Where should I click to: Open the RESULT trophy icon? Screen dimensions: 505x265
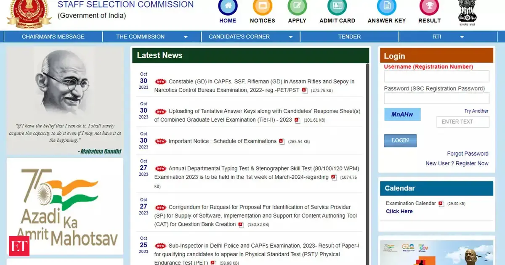click(429, 6)
